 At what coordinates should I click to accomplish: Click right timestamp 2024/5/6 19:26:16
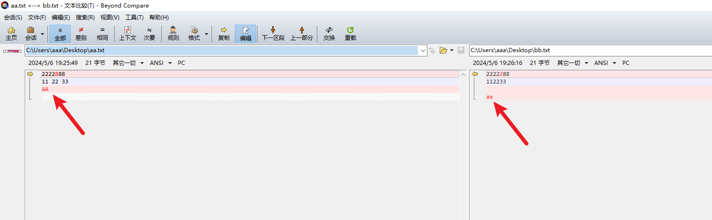(x=498, y=63)
